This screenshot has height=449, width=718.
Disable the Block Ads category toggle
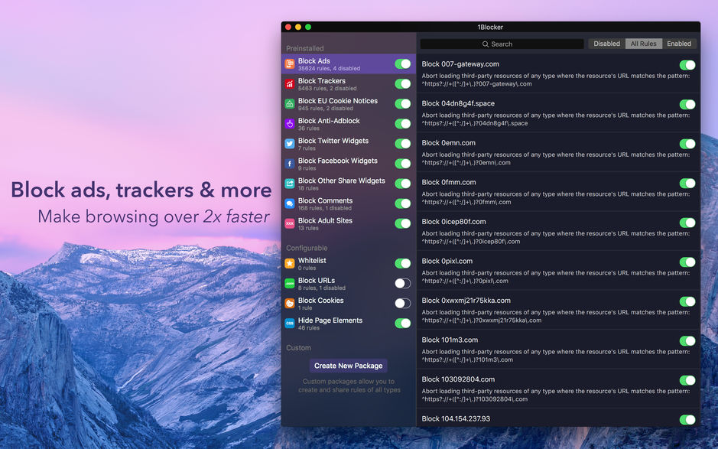pyautogui.click(x=403, y=64)
